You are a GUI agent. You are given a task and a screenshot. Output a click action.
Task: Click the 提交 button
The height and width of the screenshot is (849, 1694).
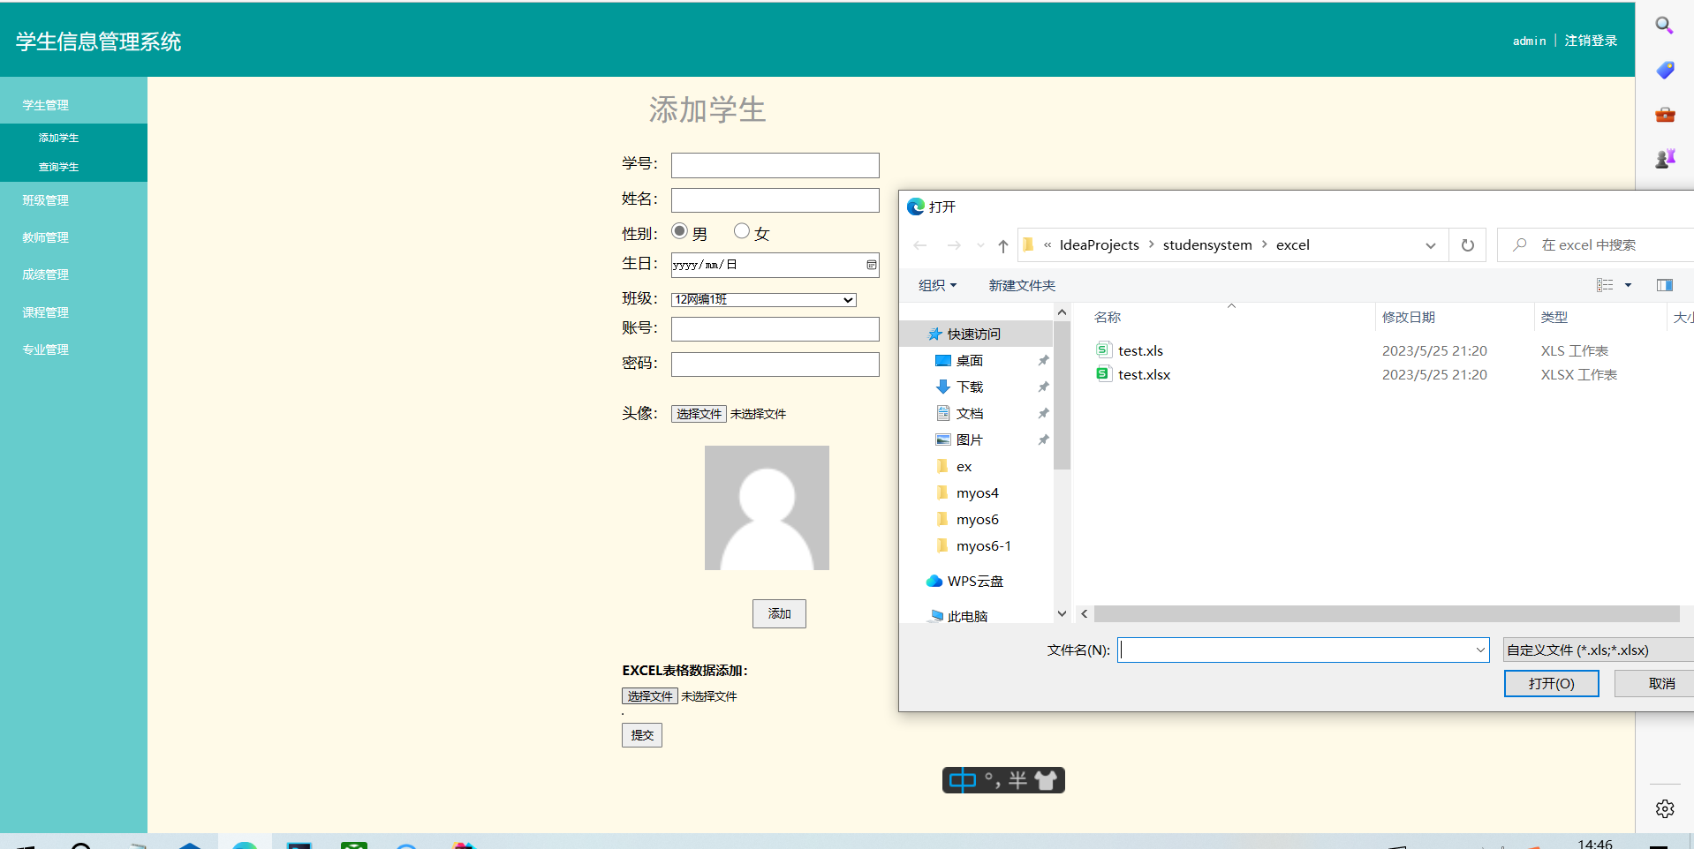[642, 735]
